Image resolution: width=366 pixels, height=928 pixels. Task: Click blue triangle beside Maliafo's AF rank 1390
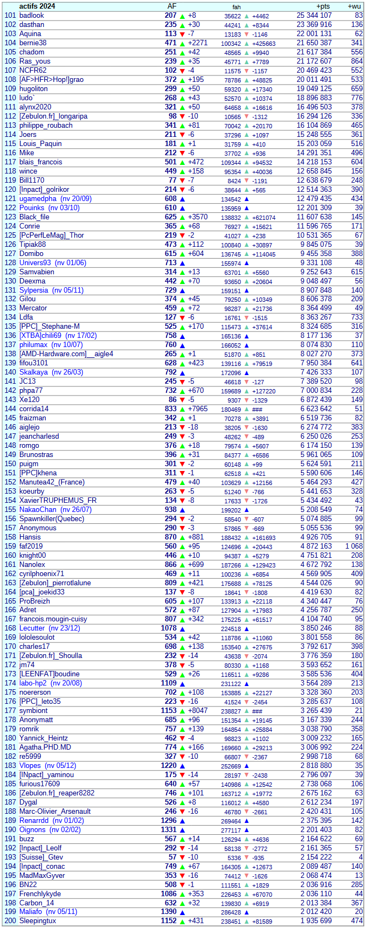pos(182,912)
